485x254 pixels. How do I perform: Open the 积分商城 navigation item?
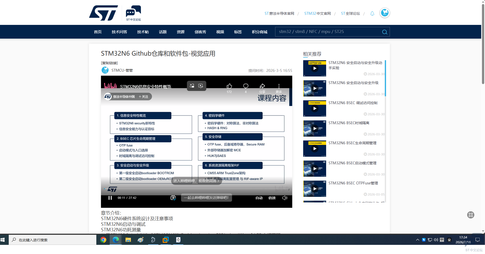tap(260, 32)
